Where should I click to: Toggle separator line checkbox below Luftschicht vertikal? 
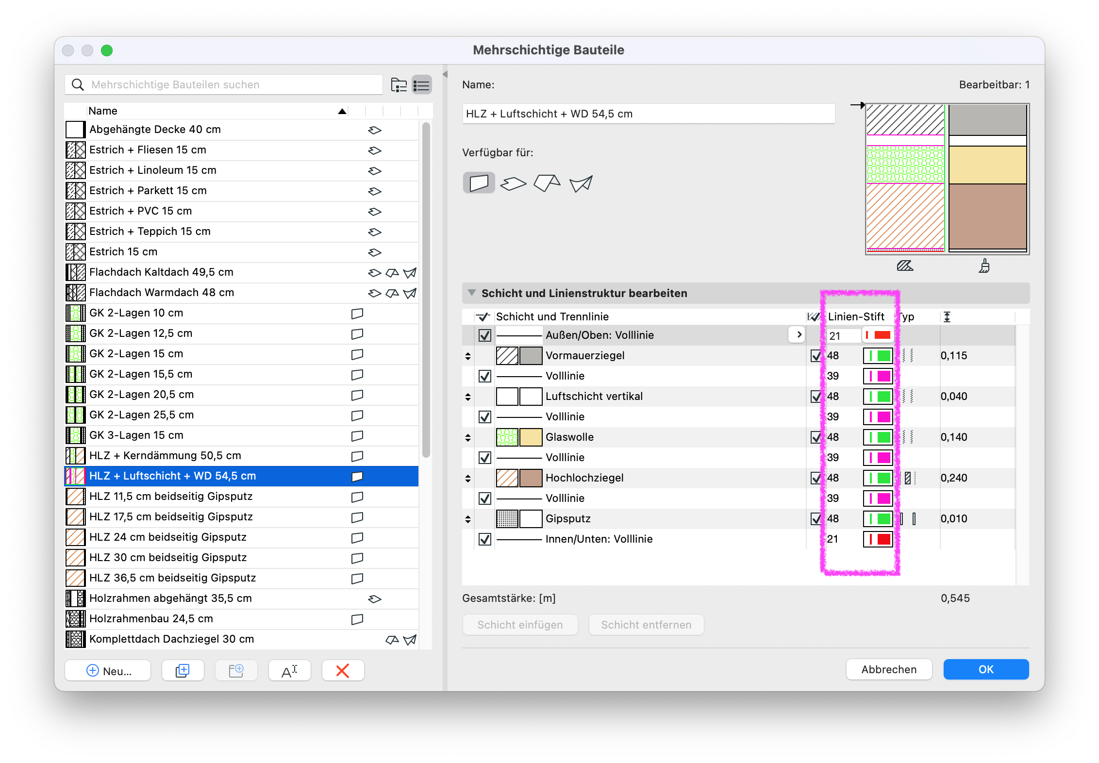(484, 417)
